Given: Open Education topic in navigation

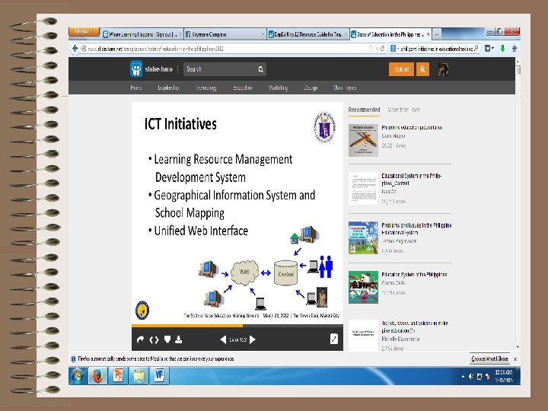Looking at the screenshot, I should coord(243,88).
